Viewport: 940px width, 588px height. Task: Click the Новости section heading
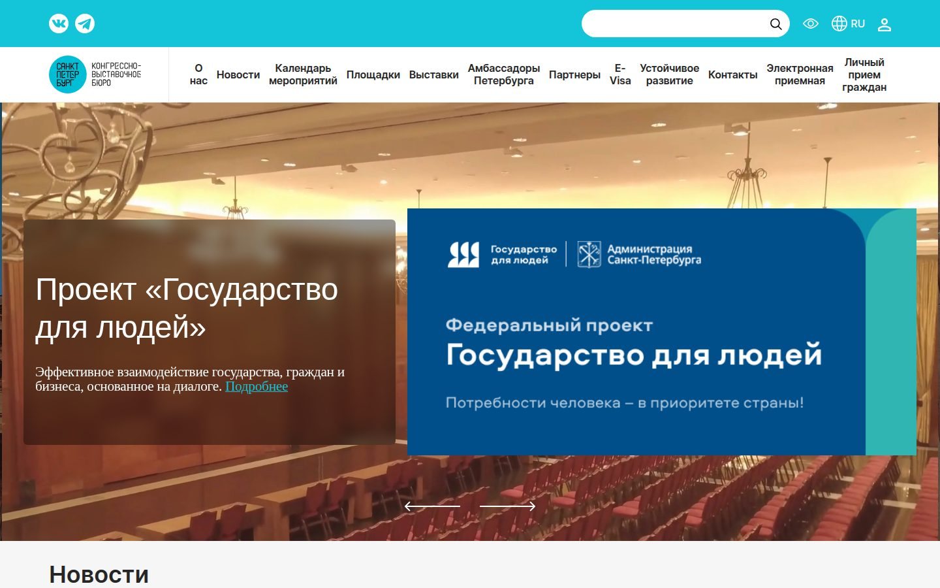(99, 574)
